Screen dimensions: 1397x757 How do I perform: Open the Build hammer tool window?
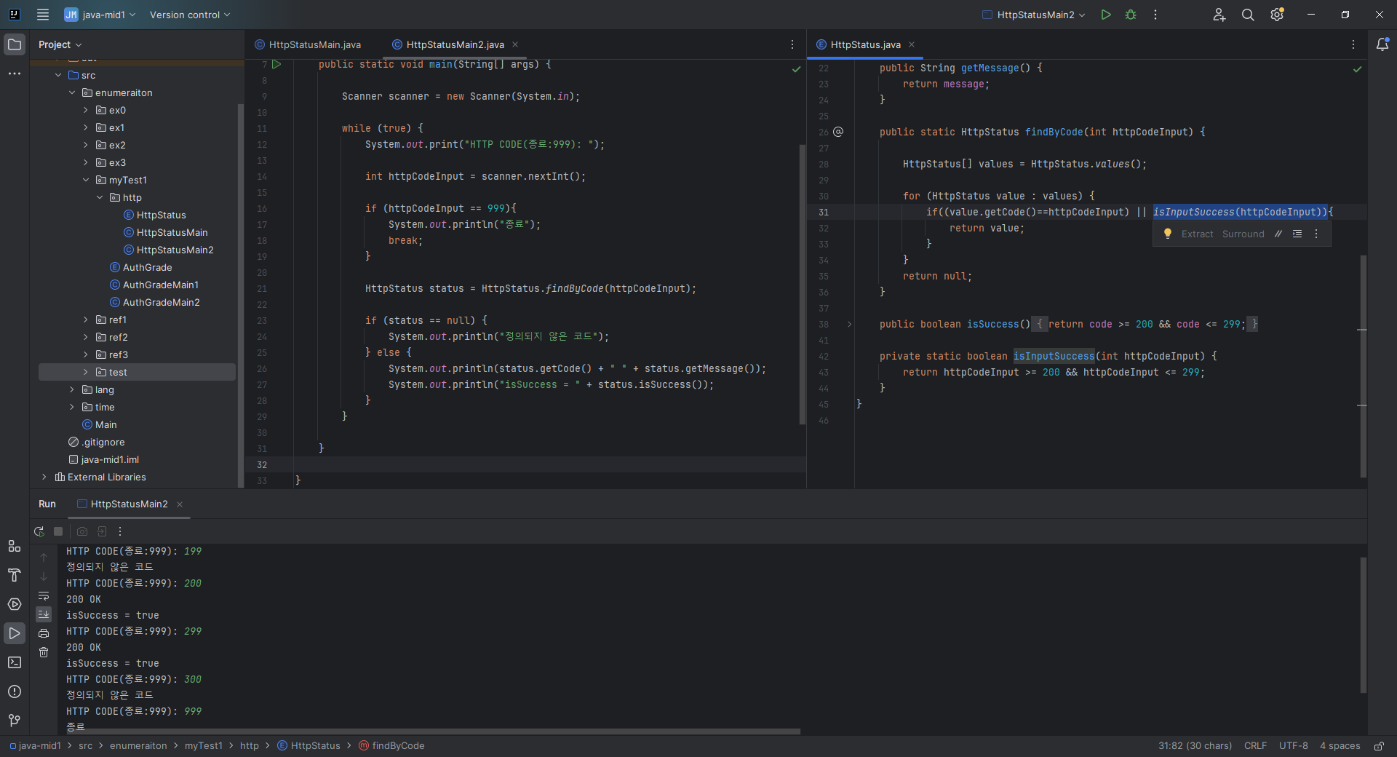coord(15,575)
